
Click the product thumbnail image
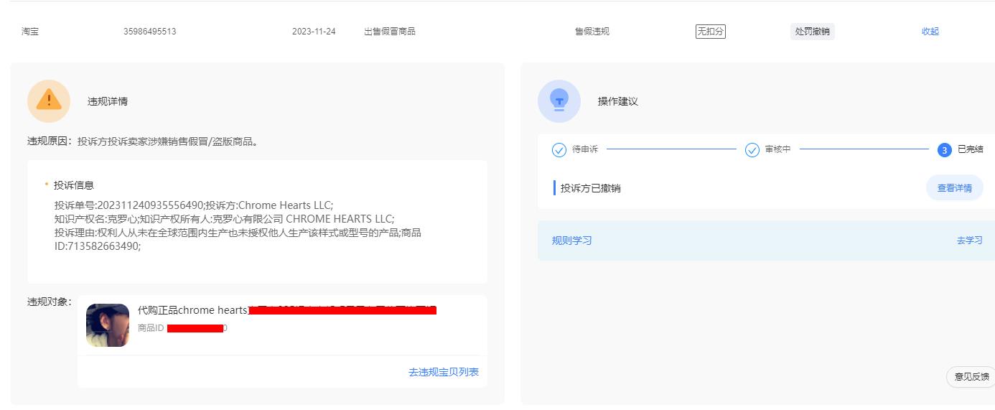108,325
